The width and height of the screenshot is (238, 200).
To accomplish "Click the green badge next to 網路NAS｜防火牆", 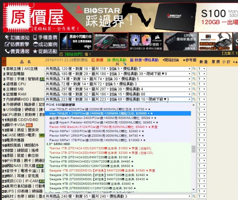I will click(40, 166).
